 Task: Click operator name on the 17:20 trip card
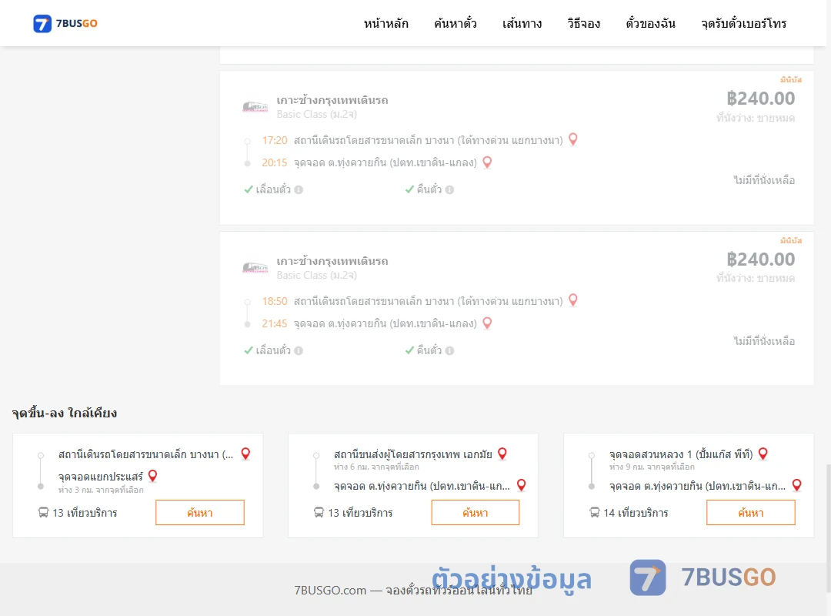pos(332,100)
